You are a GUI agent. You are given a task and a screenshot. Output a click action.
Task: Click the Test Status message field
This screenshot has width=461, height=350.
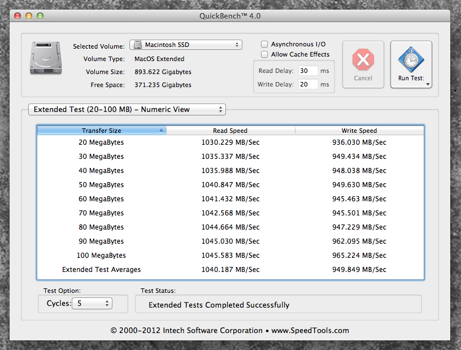[x=279, y=304]
